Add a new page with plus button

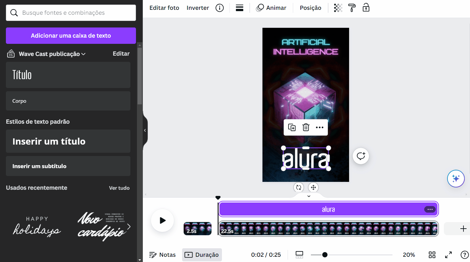[x=463, y=229]
